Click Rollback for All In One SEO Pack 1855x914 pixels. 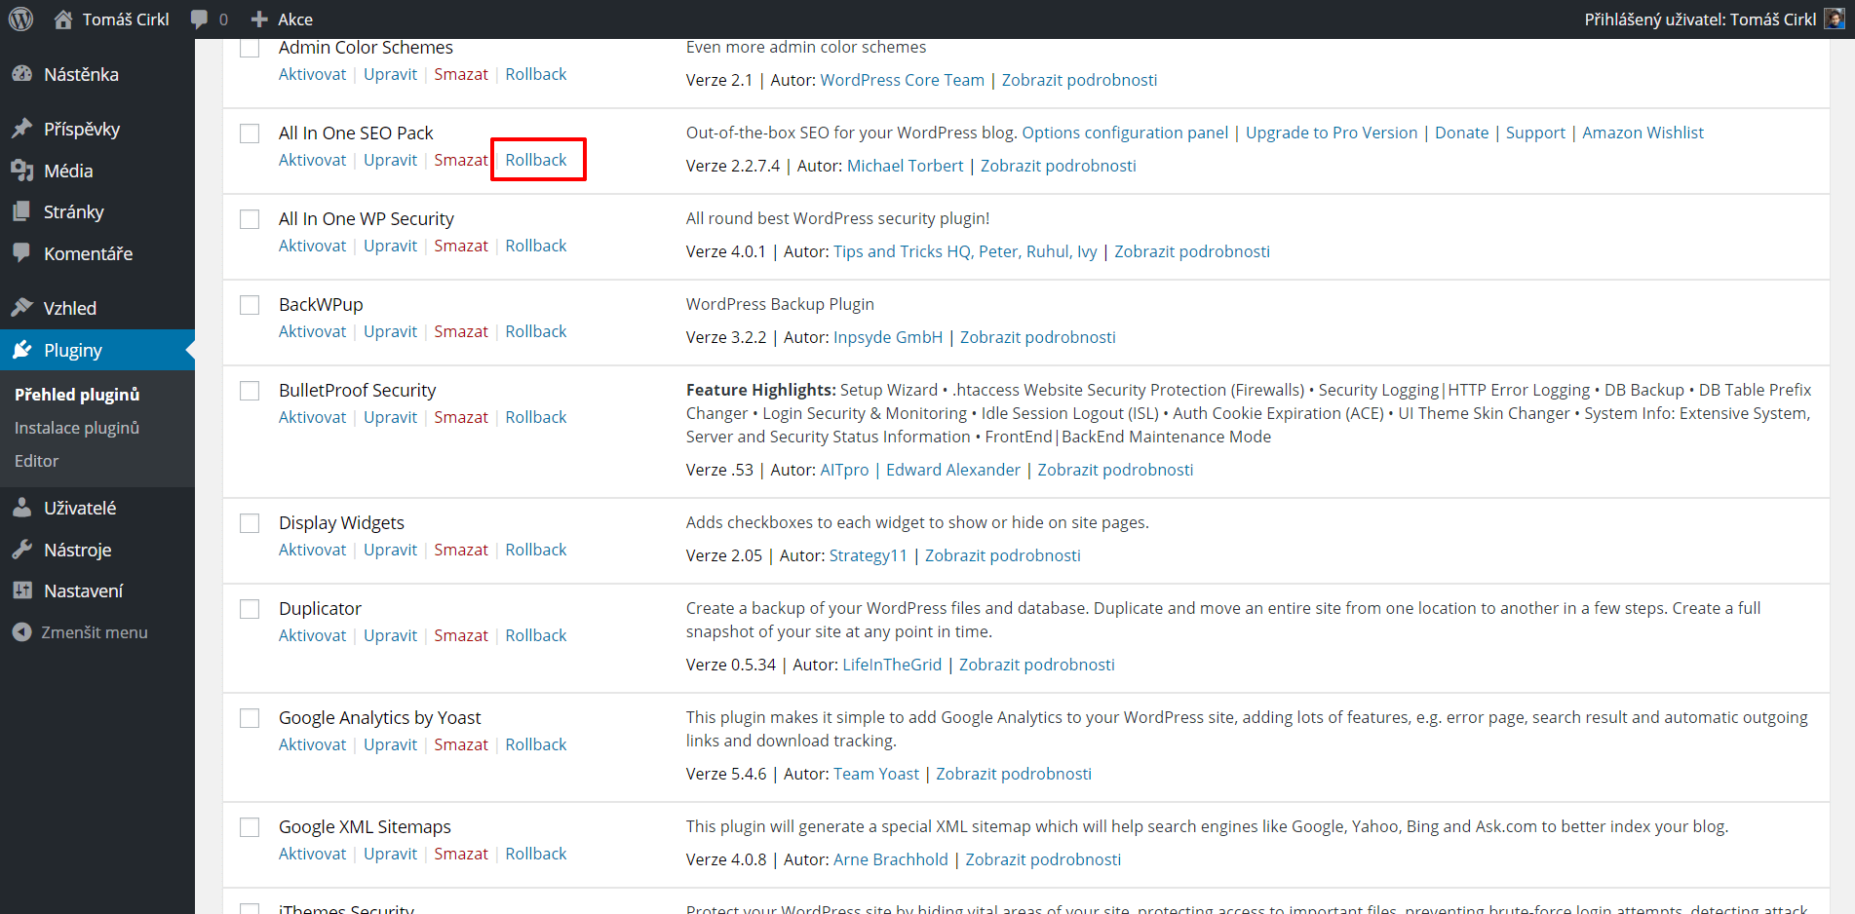tap(536, 160)
